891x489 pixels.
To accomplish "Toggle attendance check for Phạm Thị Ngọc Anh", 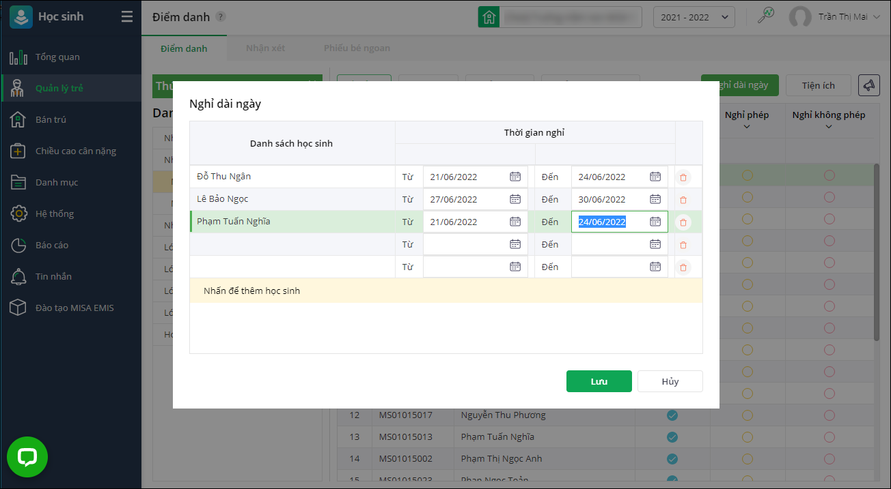I will tap(672, 458).
